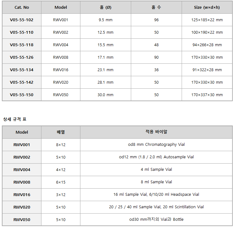Click the 8×12 arrangement cell
The width and height of the screenshot is (234, 227).
click(61, 145)
